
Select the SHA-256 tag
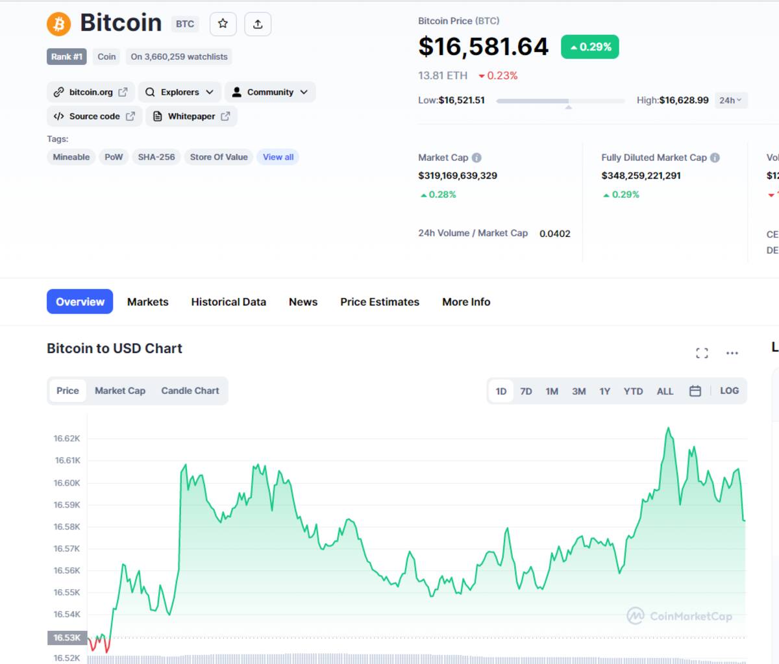pyautogui.click(x=156, y=157)
